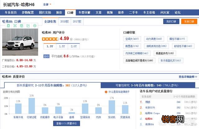Click the fullscreen expand-arrows icon above the car photo
The image size is (199, 129).
15,26
